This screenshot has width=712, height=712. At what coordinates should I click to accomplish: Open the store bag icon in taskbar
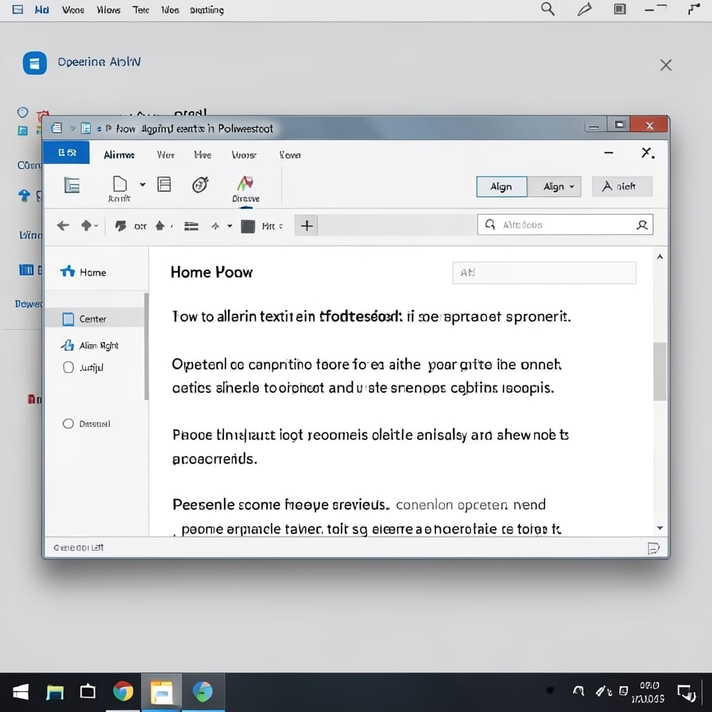click(88, 692)
